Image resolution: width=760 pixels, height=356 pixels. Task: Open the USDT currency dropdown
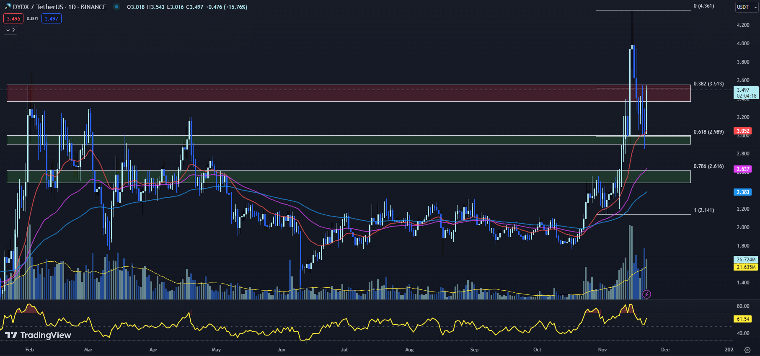coord(746,7)
